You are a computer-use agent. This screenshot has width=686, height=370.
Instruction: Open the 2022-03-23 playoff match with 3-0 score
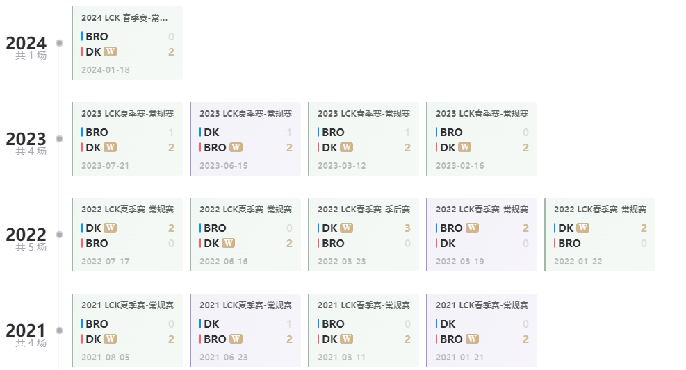click(364, 235)
